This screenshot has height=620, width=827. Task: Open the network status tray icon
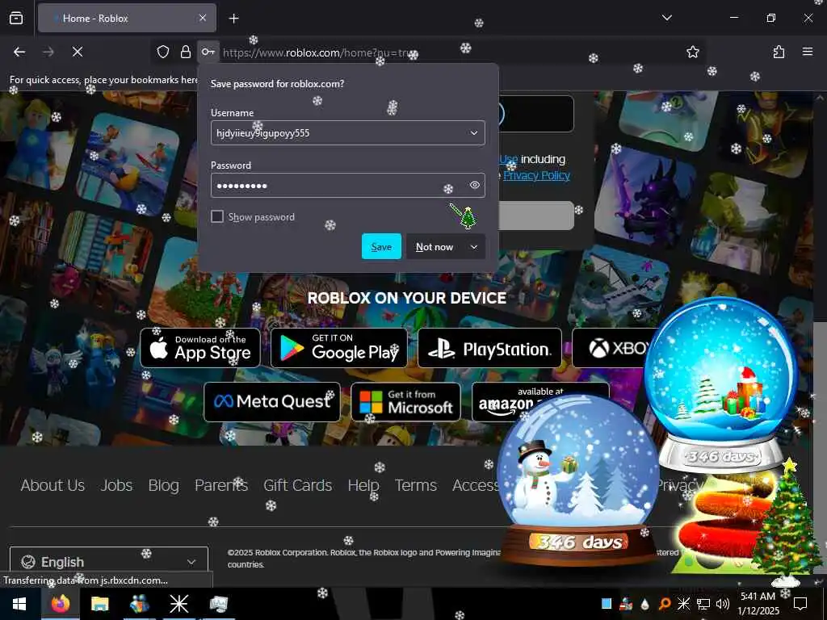[703, 604]
